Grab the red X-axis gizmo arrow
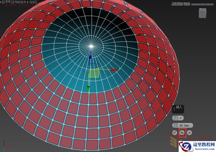 pyautogui.click(x=114, y=70)
